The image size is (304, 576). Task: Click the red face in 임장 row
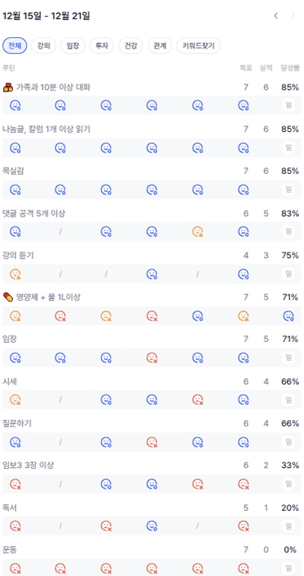tap(152, 357)
